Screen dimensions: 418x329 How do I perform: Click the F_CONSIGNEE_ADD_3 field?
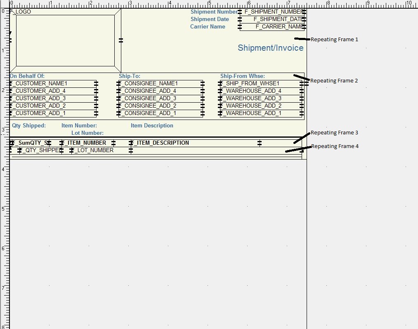point(161,99)
